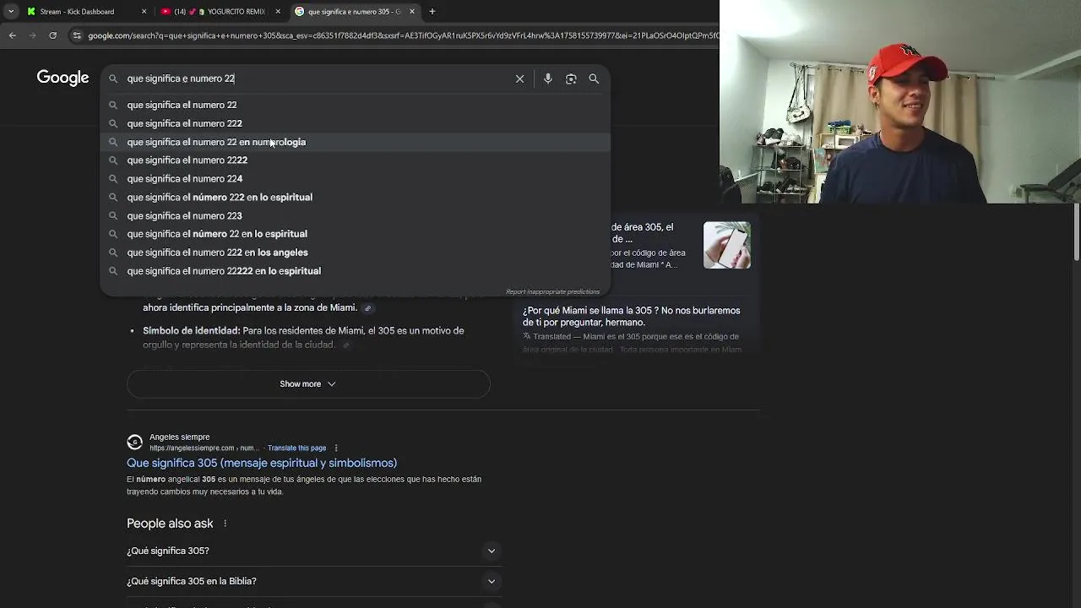Select suggestion 'numero 222 en los angeles'
Viewport: 1081px width, 608px height.
[355, 252]
